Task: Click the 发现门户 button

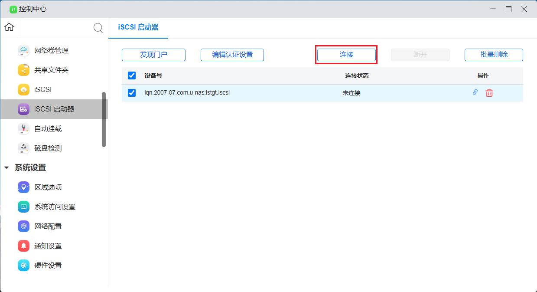Action: click(x=153, y=55)
